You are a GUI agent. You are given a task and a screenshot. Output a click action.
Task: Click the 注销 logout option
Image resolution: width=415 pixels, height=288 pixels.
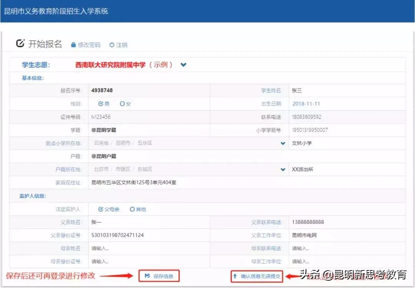pyautogui.click(x=121, y=45)
